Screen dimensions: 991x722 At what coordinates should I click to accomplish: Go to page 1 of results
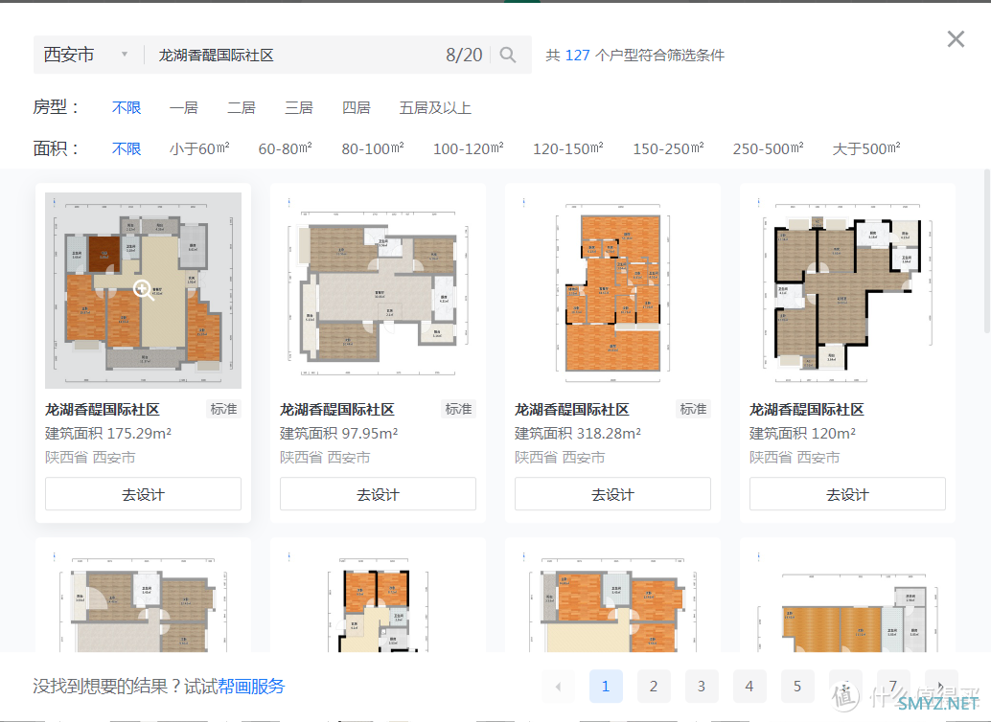point(606,686)
